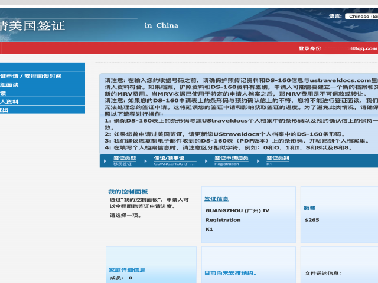The height and width of the screenshot is (283, 378).
Task: Open the 缴费 payment link
Action: tap(309, 208)
